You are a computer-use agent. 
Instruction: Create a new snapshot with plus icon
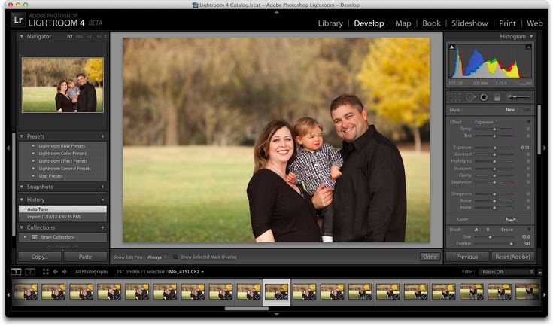click(x=102, y=187)
